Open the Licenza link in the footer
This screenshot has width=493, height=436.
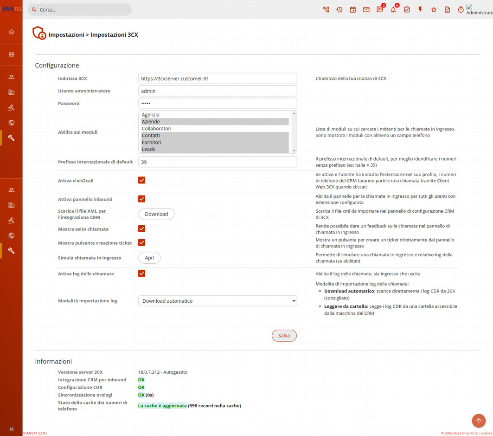[x=487, y=433]
